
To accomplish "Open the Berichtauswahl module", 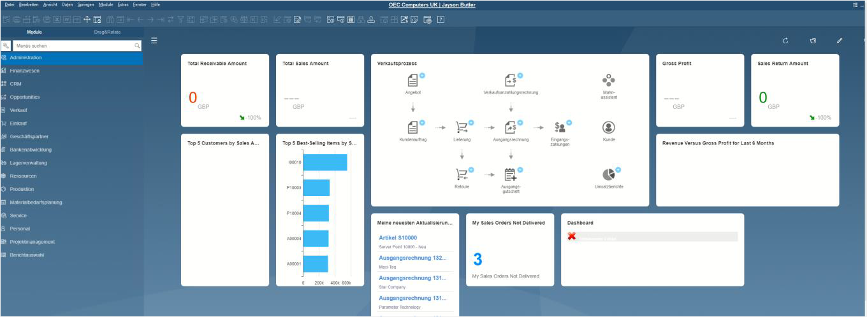I will pyautogui.click(x=71, y=255).
